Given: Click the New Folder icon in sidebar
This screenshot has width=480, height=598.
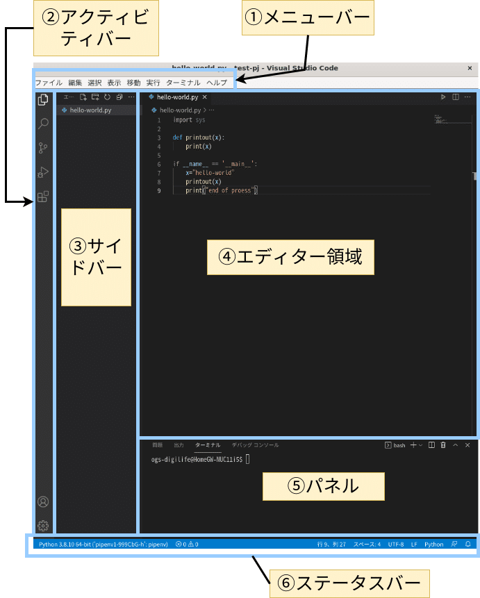Looking at the screenshot, I should pos(95,97).
